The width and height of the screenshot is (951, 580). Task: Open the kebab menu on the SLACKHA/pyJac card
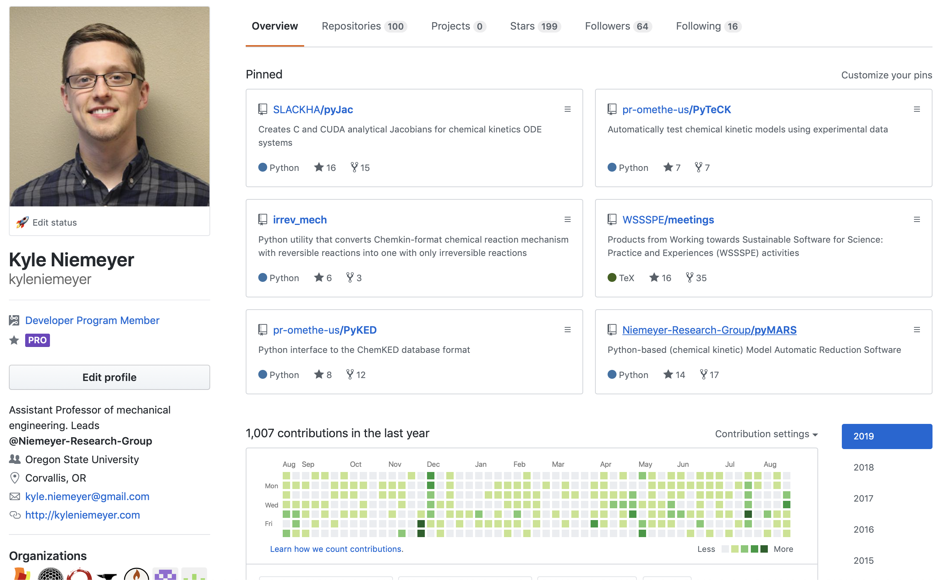[567, 109]
